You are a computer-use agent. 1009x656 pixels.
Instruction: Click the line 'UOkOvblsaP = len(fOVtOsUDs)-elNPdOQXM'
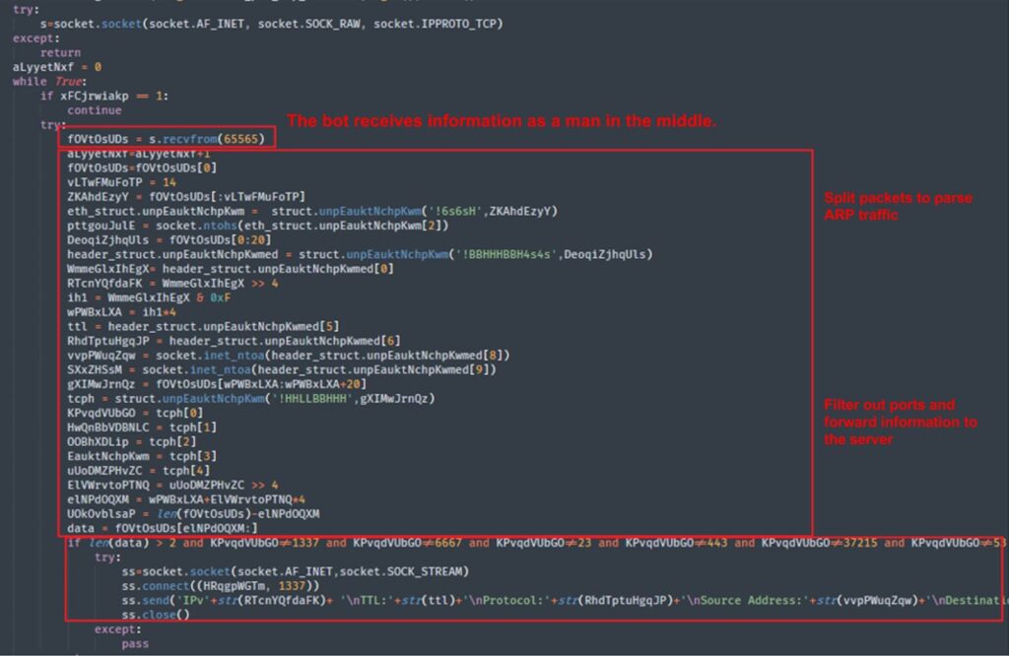[194, 514]
